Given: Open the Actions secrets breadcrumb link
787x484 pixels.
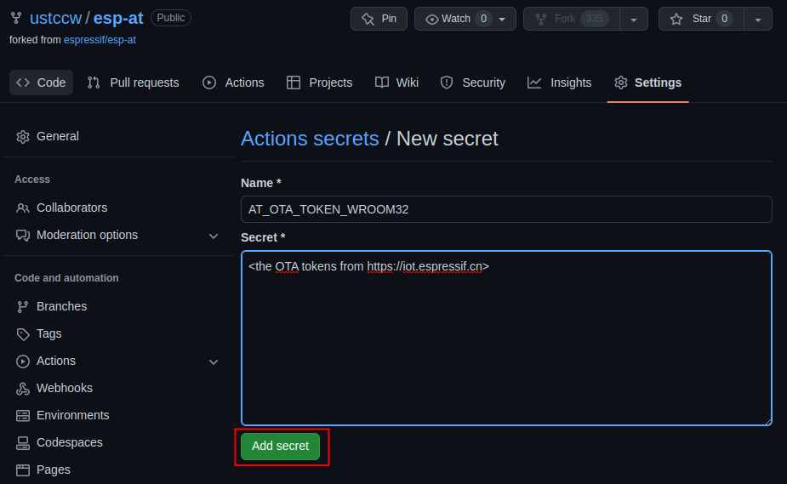Looking at the screenshot, I should 310,139.
